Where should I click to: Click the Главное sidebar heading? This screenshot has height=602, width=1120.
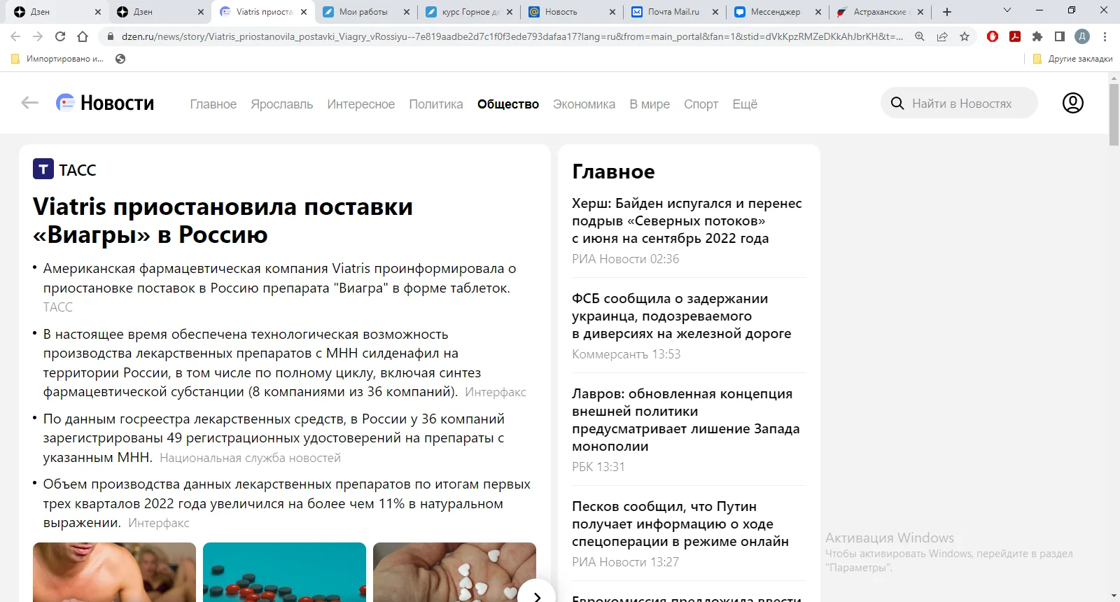coord(613,171)
